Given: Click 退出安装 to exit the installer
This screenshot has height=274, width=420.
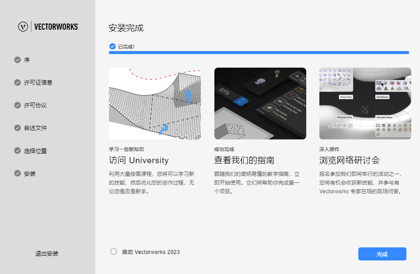Looking at the screenshot, I should 47,253.
